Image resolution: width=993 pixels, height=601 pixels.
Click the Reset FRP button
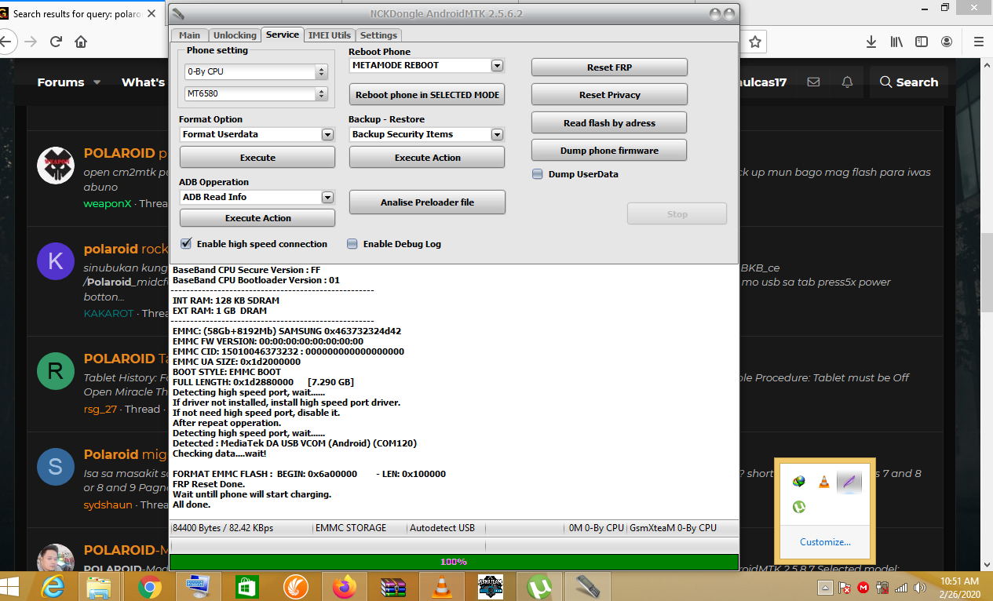pos(609,67)
